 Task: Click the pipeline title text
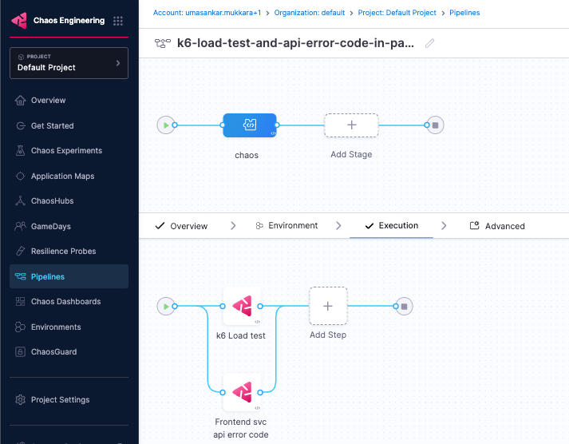point(295,43)
